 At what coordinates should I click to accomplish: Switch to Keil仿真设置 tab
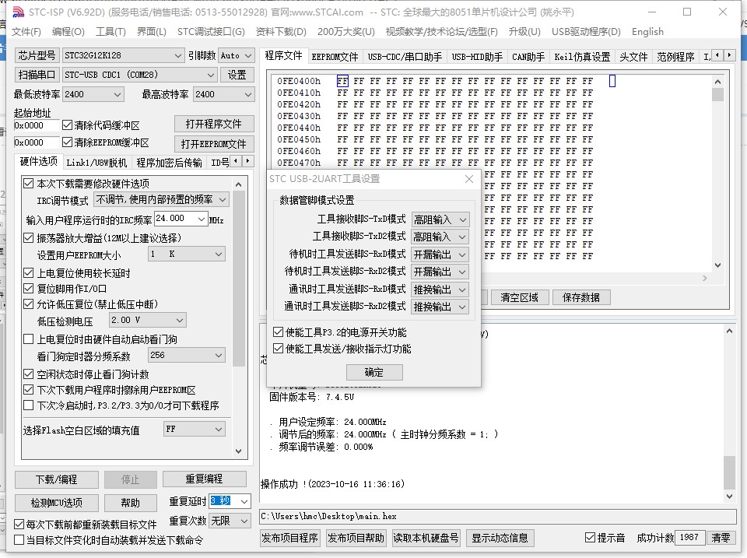click(x=582, y=57)
